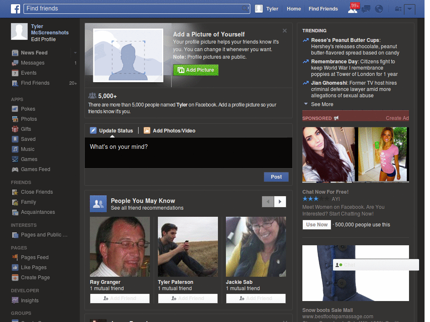Open Tyler Paterson's photo
This screenshot has height=322, width=430.
(x=188, y=247)
